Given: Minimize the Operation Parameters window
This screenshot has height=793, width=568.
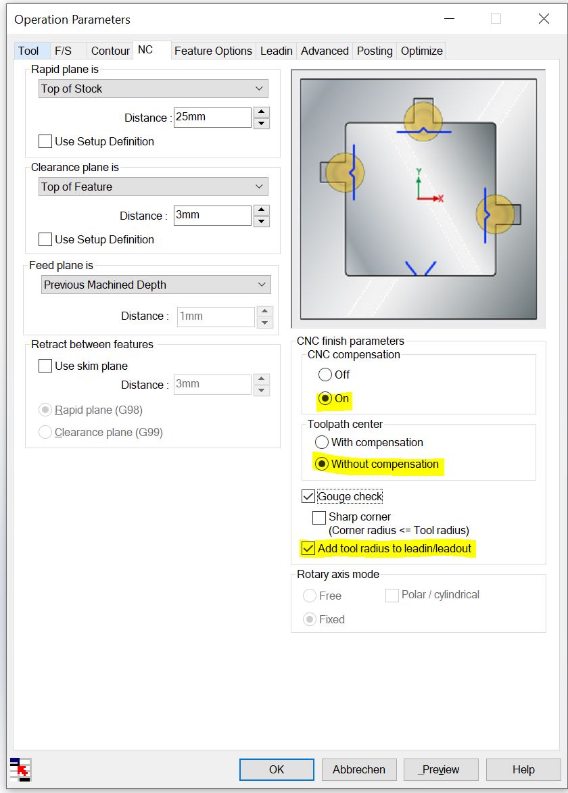Looking at the screenshot, I should [449, 19].
